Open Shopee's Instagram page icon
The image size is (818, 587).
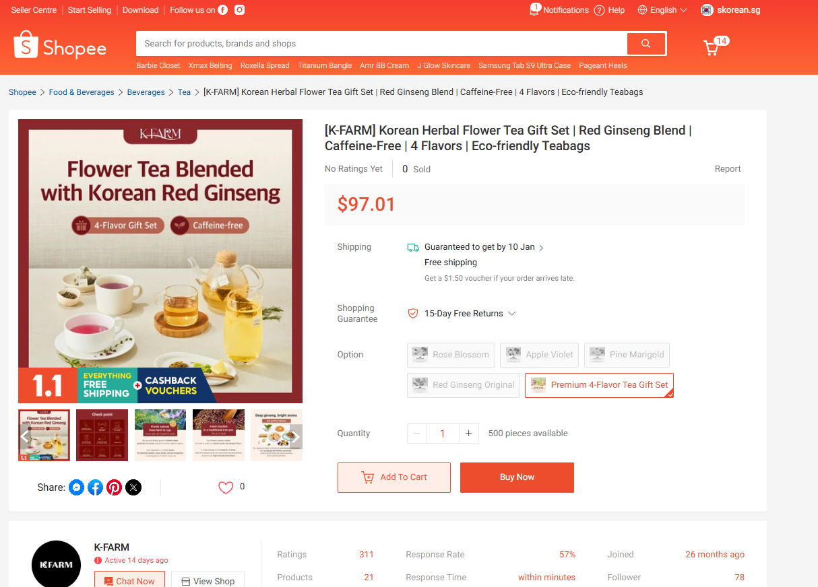pos(239,10)
